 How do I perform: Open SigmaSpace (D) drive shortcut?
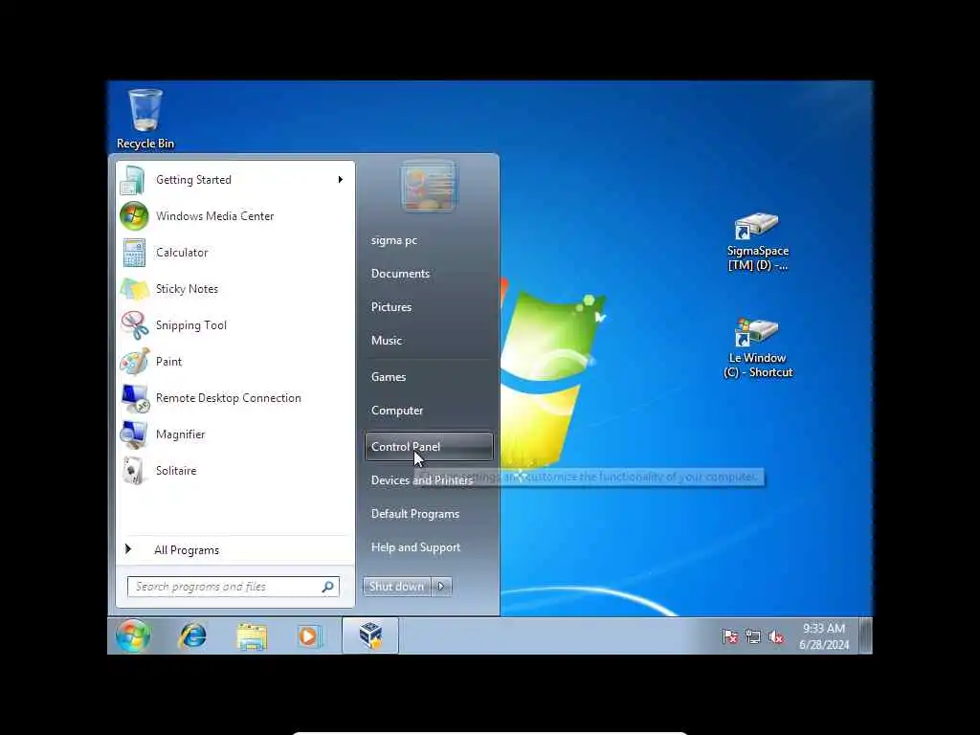pyautogui.click(x=758, y=242)
